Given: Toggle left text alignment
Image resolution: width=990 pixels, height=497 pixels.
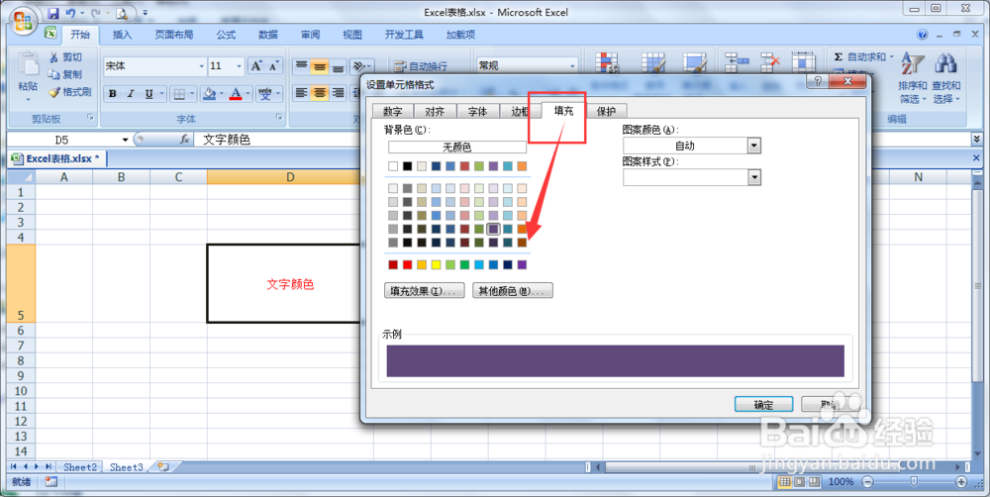Looking at the screenshot, I should pos(302,93).
